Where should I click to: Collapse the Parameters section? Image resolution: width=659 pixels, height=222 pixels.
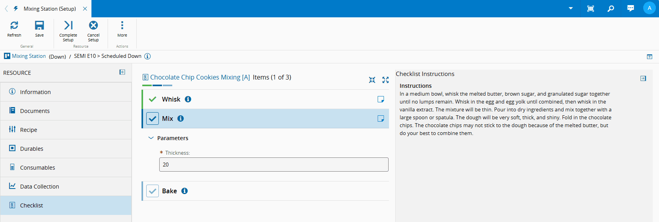click(151, 138)
